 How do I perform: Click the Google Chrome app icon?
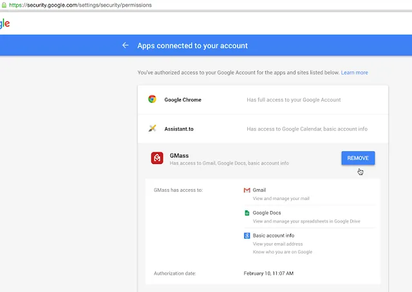[152, 99]
